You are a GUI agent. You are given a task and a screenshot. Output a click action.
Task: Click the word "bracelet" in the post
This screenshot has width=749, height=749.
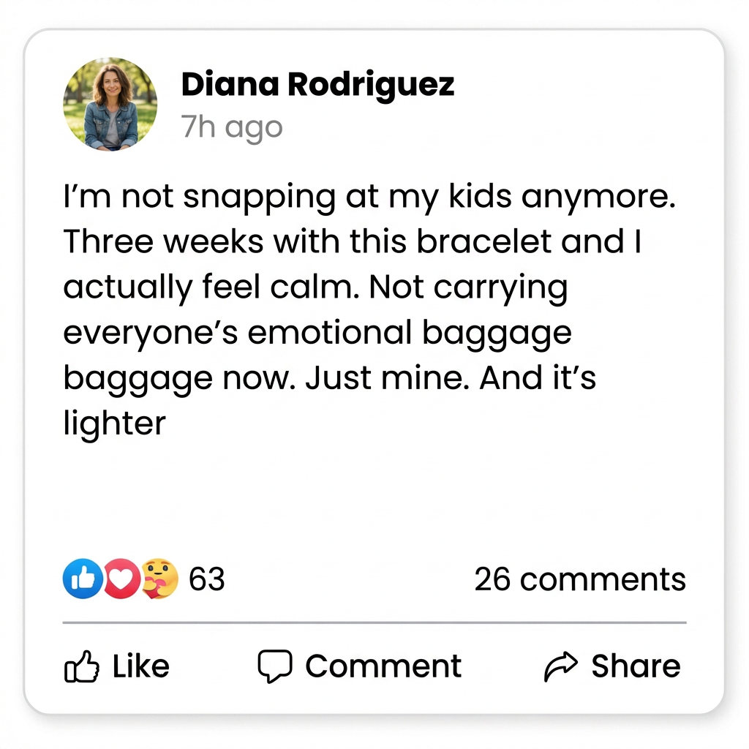(484, 242)
